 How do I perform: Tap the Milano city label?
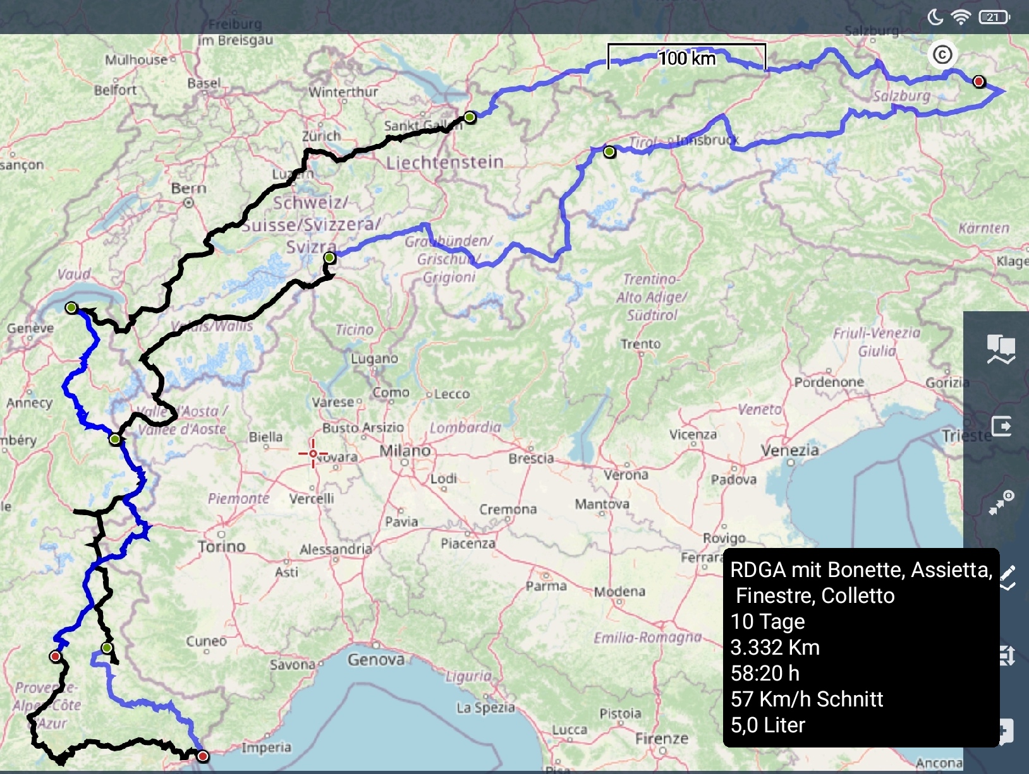[405, 451]
